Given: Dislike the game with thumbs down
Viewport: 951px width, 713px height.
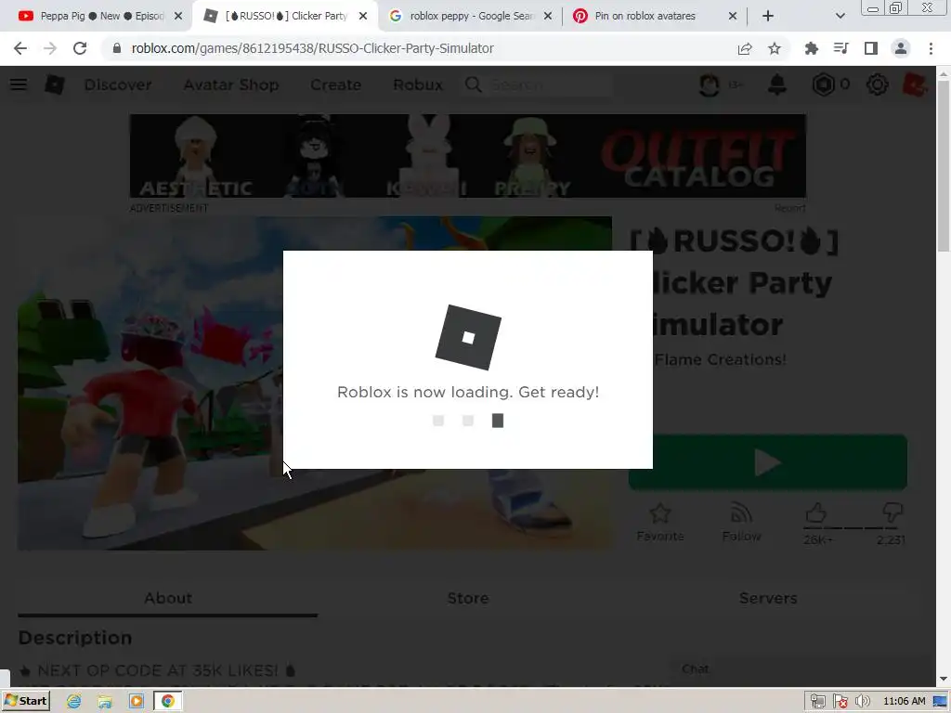Looking at the screenshot, I should click(x=892, y=513).
